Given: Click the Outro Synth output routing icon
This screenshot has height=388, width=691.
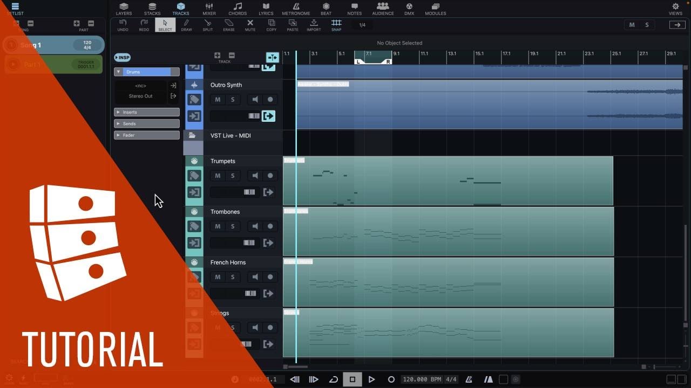Looking at the screenshot, I should pyautogui.click(x=268, y=116).
